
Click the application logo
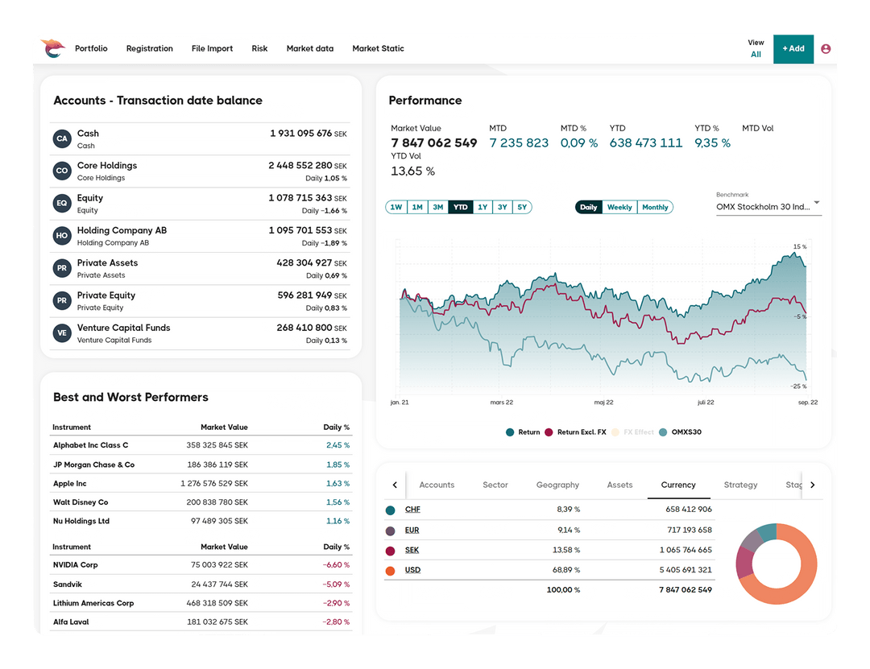point(52,48)
